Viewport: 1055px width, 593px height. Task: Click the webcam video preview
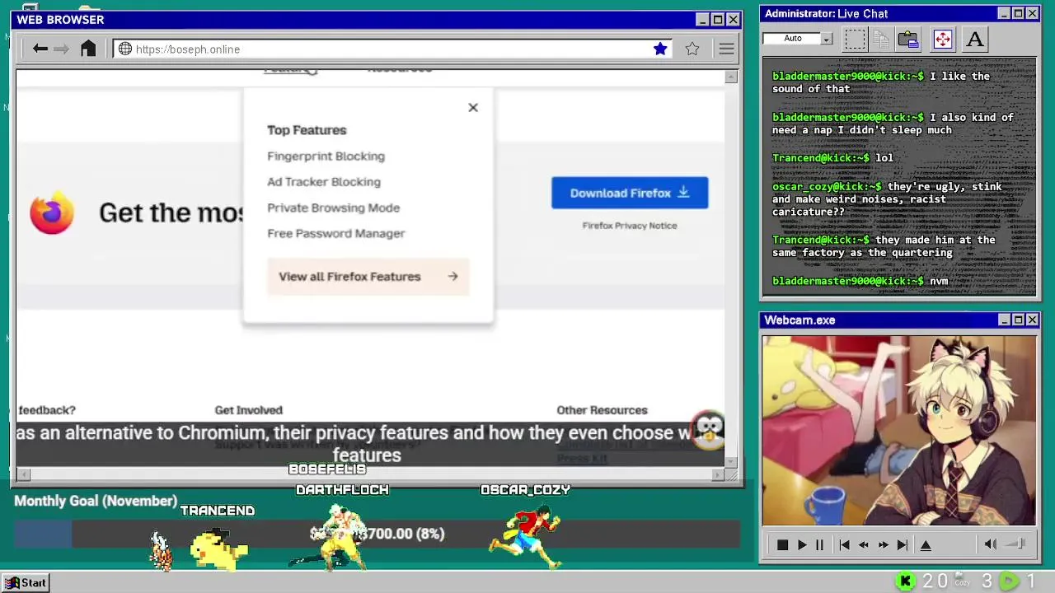[898, 430]
